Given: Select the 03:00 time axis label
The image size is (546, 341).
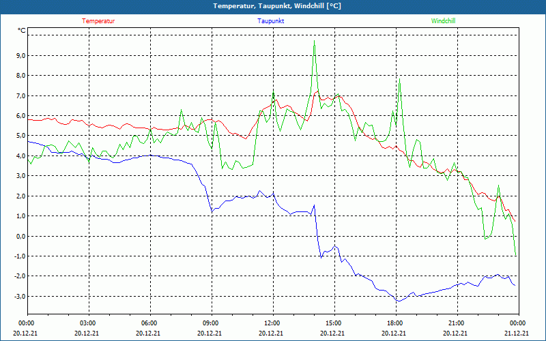Looking at the screenshot, I should click(88, 323).
